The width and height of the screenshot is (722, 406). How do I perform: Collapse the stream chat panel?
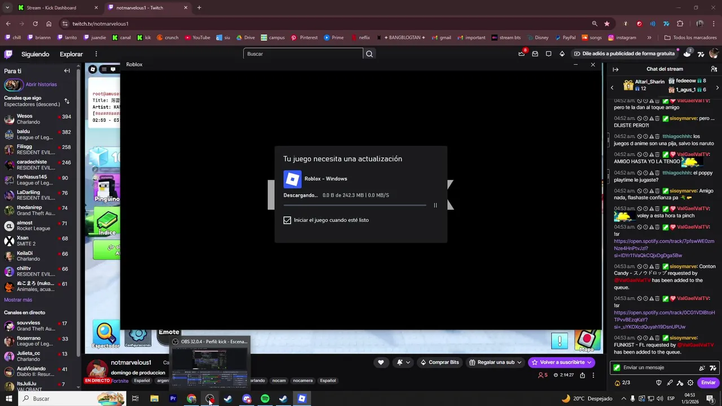point(615,69)
